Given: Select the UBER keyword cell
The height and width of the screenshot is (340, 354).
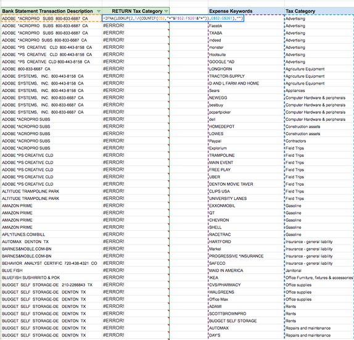Looking at the screenshot, I should pyautogui.click(x=246, y=177).
